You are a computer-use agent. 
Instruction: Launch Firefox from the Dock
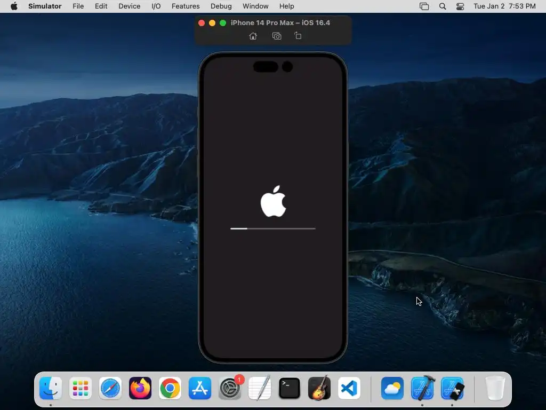pos(140,388)
